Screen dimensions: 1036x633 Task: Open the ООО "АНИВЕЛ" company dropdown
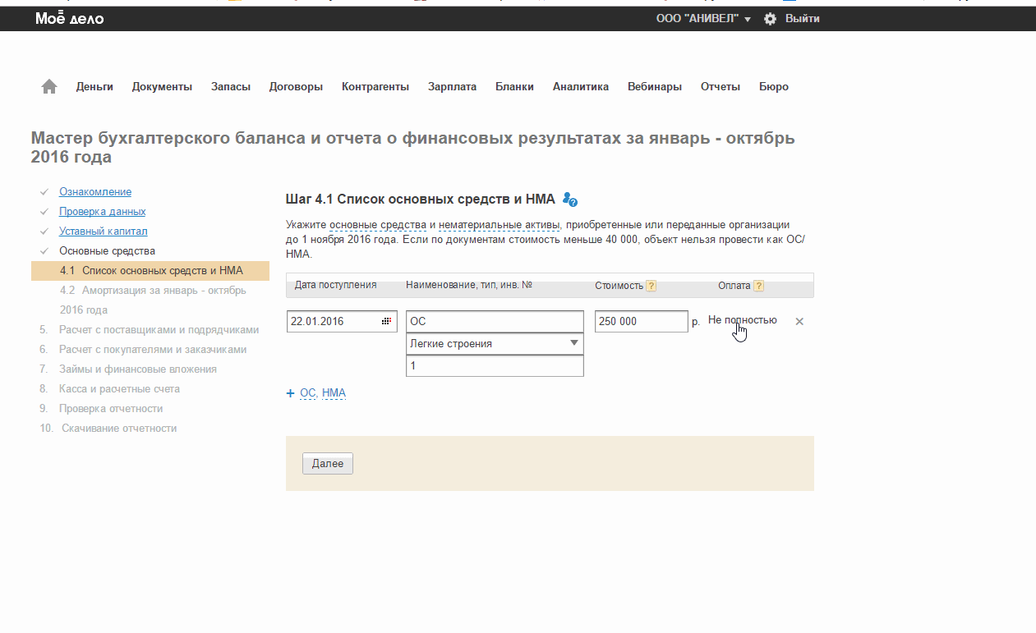click(x=703, y=18)
